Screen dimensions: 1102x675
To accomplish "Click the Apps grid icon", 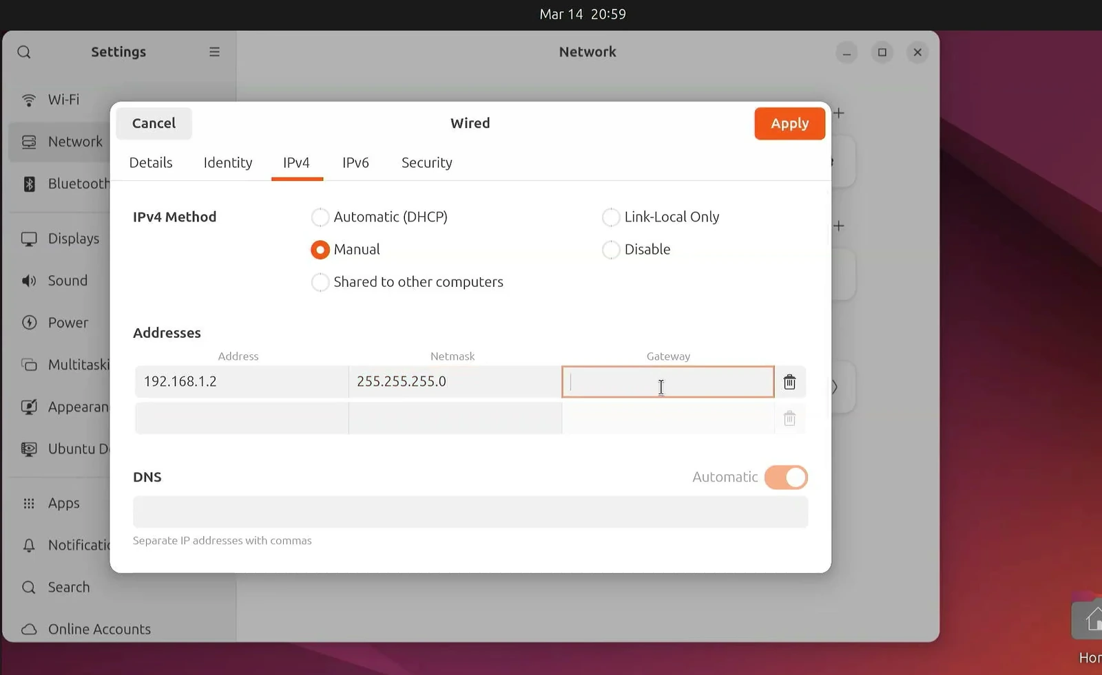I will [x=29, y=504].
